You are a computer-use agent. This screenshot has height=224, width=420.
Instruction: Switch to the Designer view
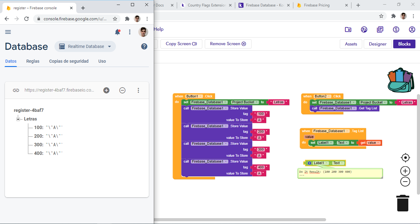[378, 44]
